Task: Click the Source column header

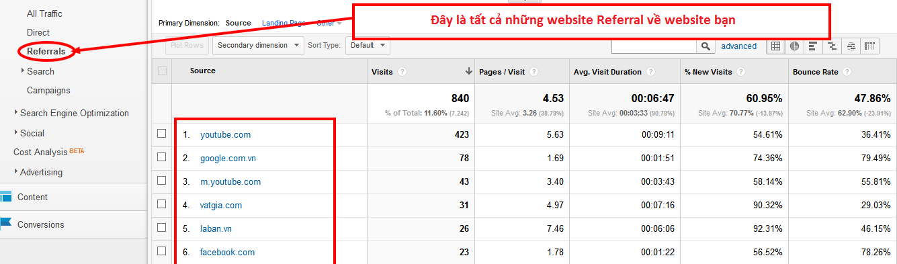Action: [203, 71]
